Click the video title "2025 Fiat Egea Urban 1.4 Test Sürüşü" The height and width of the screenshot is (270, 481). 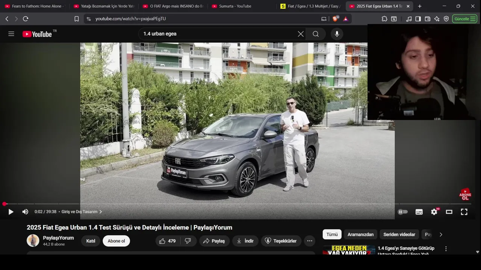point(129,228)
